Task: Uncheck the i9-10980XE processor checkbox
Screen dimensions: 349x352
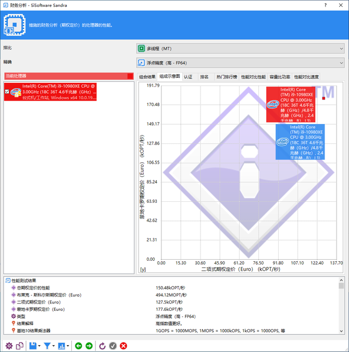Action: pyautogui.click(x=7, y=92)
